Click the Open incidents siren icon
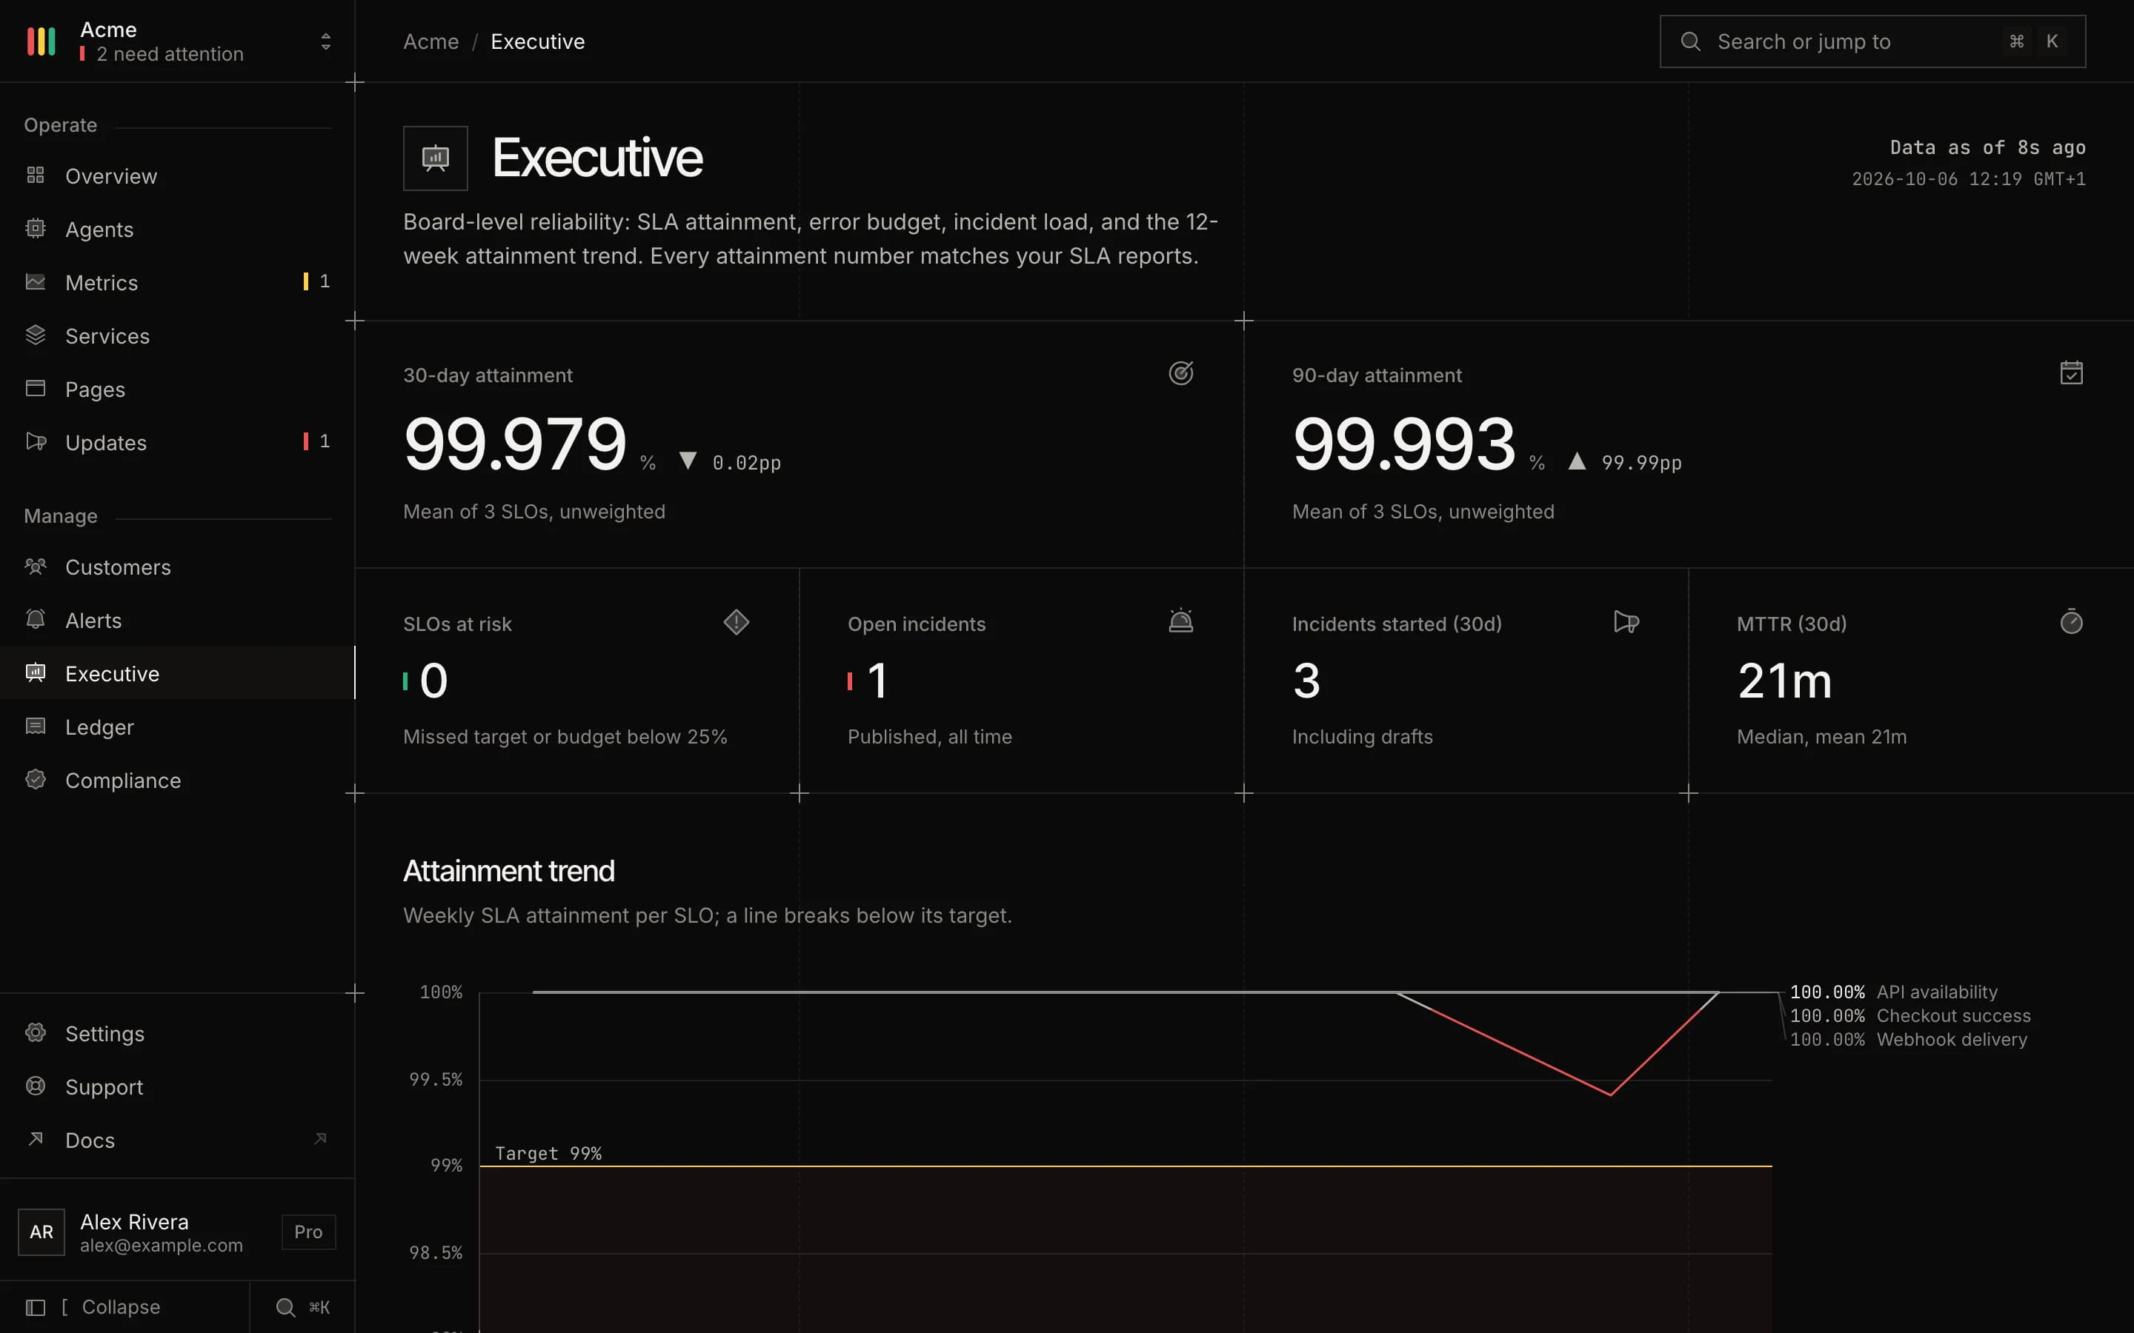Viewport: 2134px width, 1333px height. pos(1181,621)
